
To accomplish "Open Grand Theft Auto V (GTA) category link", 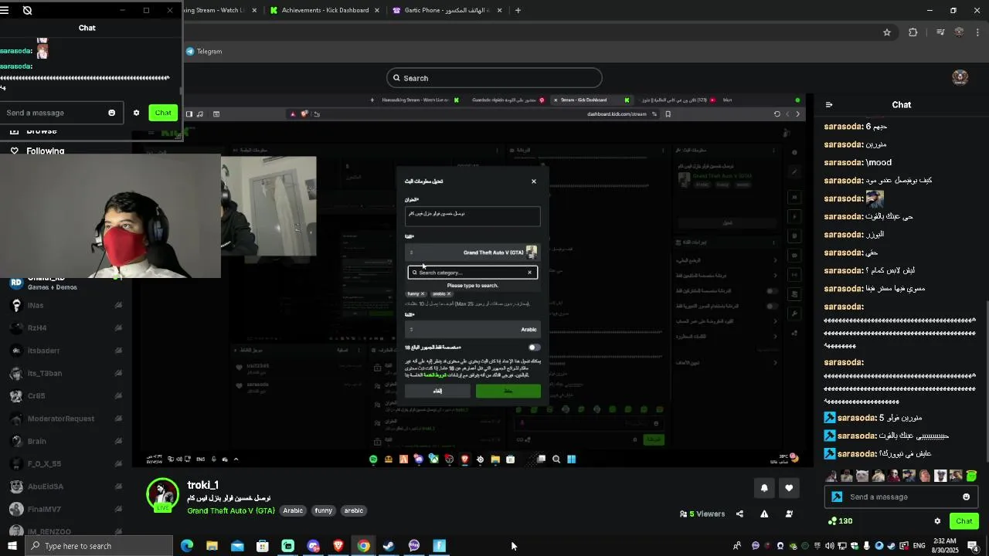I will (x=231, y=510).
